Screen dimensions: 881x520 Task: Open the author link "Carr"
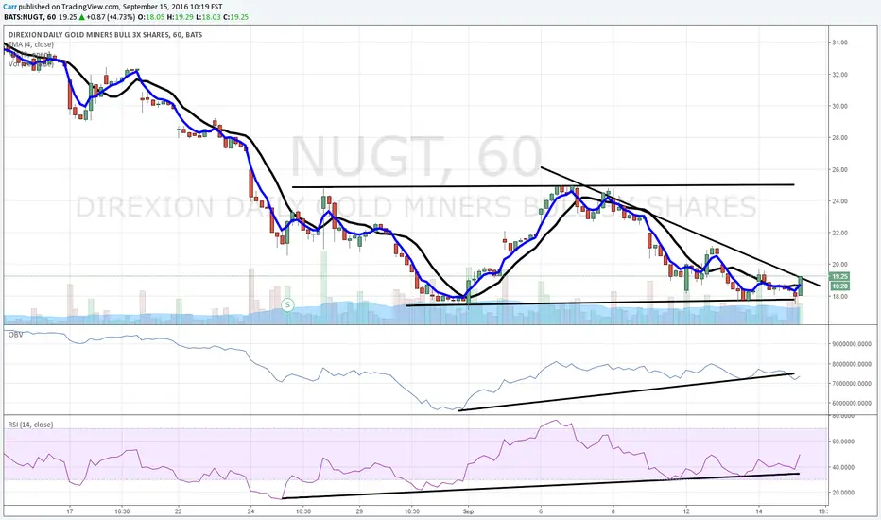pos(10,7)
